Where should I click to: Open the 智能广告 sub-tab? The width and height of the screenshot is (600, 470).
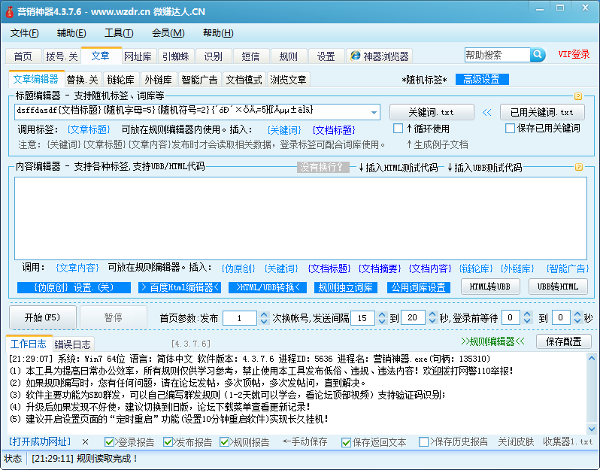(x=199, y=80)
